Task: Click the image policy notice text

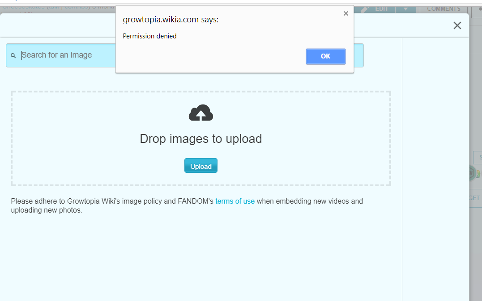Action: point(112,201)
